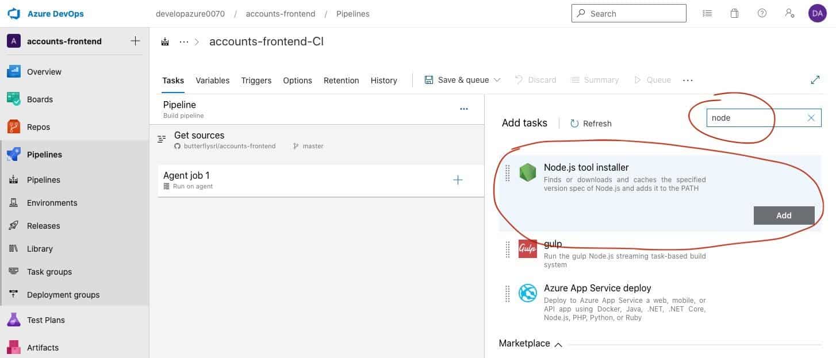Add a task to Agent job 1
836x358 pixels.
coord(458,180)
